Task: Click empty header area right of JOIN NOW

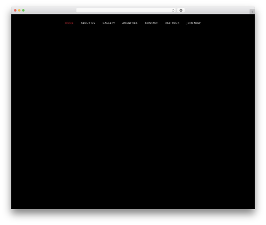Action: coord(228,23)
